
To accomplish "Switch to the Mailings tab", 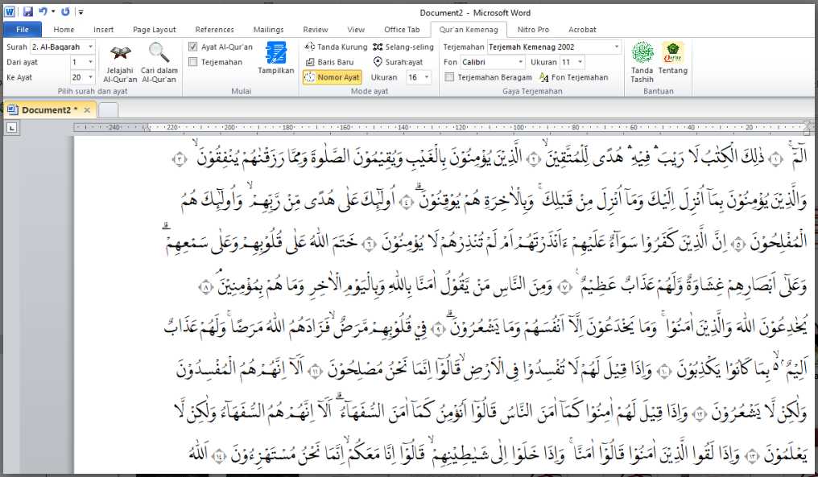I will point(268,30).
